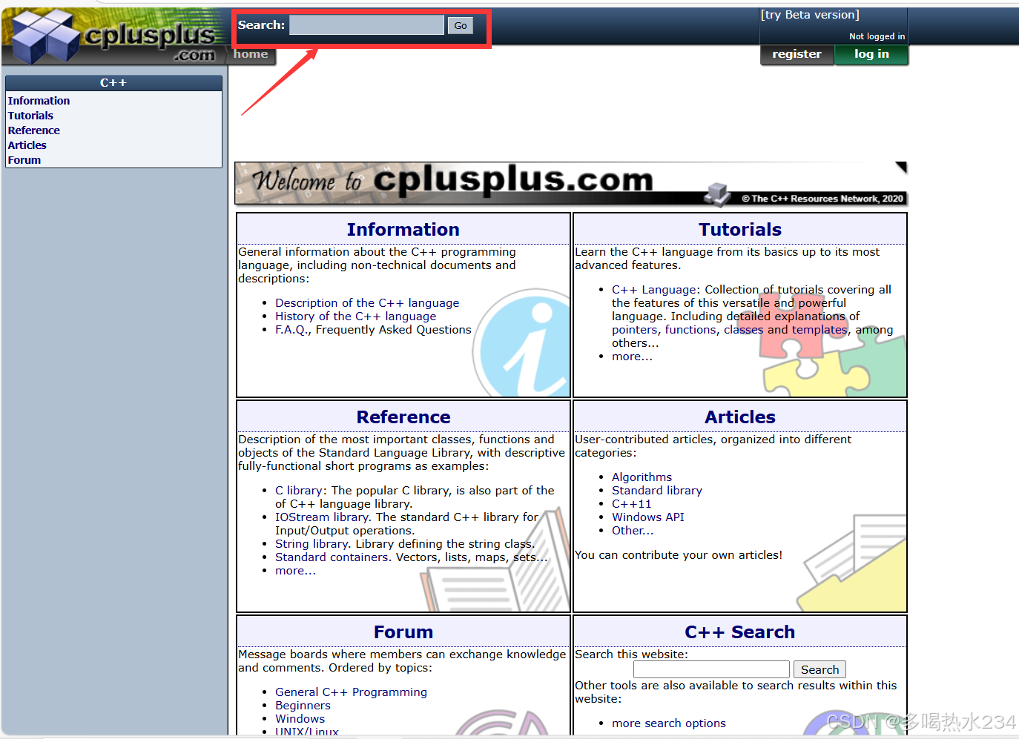Open Description of the C++ language link
The image size is (1019, 739).
[367, 303]
